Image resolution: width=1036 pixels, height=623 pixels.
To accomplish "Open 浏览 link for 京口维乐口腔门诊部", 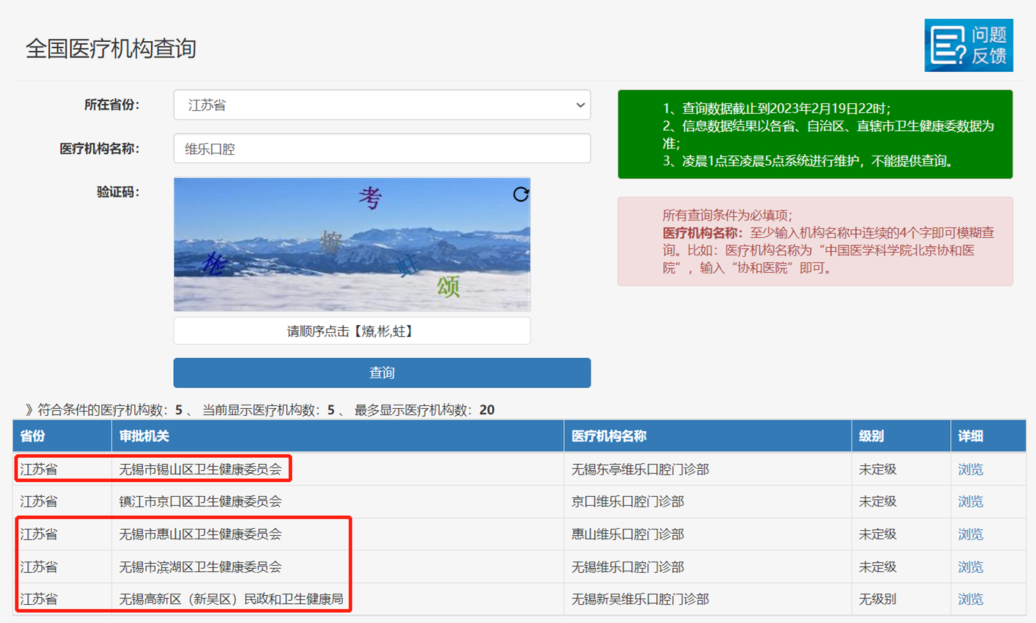I will (x=970, y=502).
